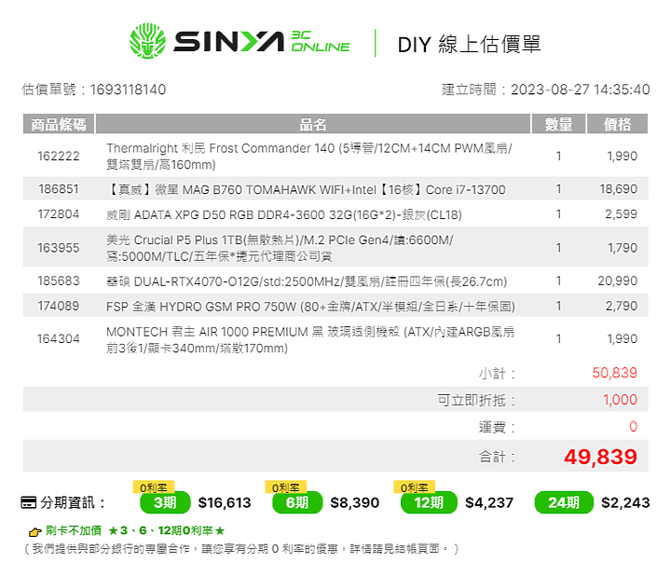The width and height of the screenshot is (671, 576).
Task: Click the credit card installment icon
Action: [29, 502]
